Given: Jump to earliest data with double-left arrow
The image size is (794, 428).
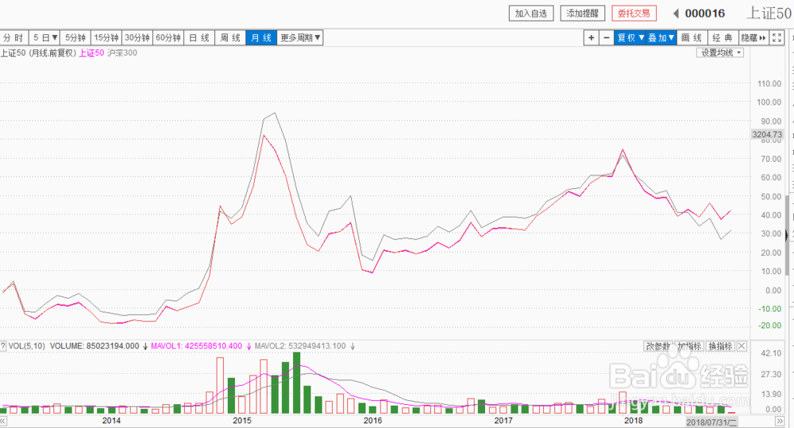Looking at the screenshot, I should 3,421.
